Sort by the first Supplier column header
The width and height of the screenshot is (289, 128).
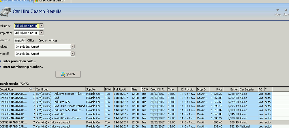pyautogui.click(x=95, y=89)
